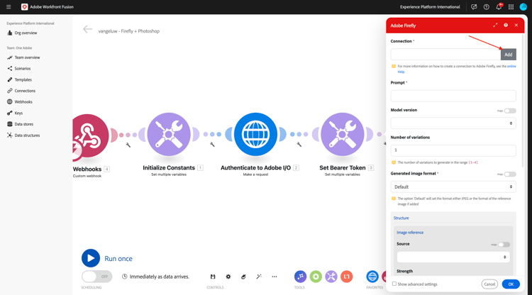Viewport: 532px width, 295px height.
Task: Click the Cancel button
Action: coord(489,284)
